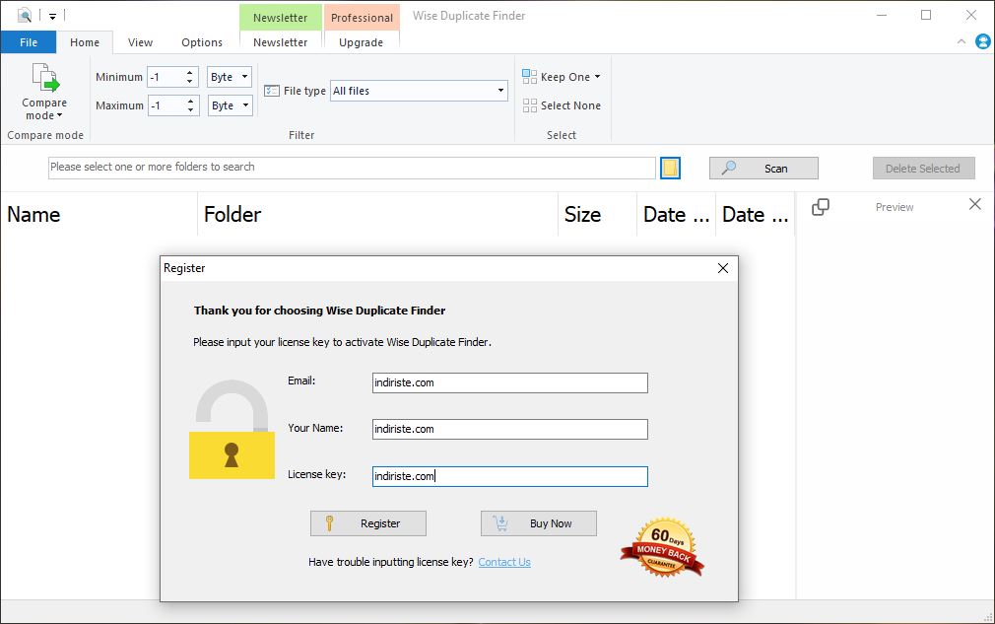Click the second Date column header
The image size is (995, 624).
point(756,215)
